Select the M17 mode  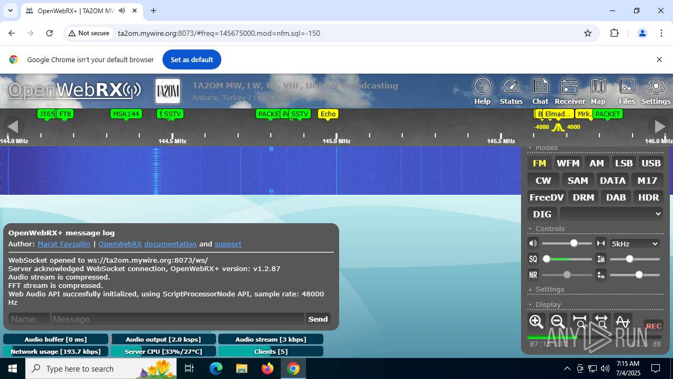(647, 181)
